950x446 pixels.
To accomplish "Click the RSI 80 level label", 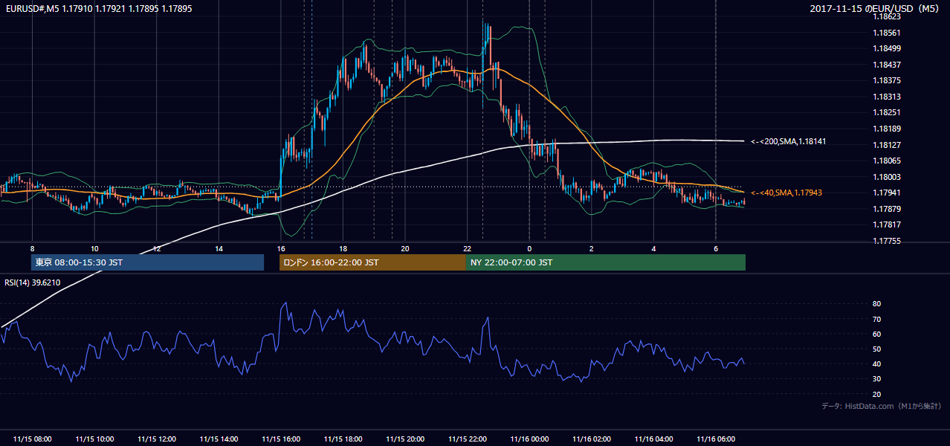I will click(876, 304).
